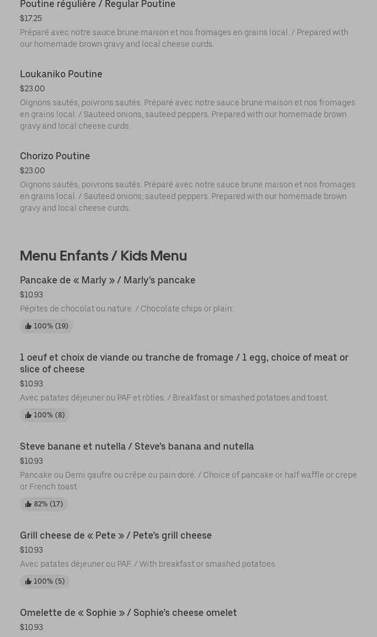Select the Chorizo Poutine item
This screenshot has width=377, height=637.
coord(188,181)
